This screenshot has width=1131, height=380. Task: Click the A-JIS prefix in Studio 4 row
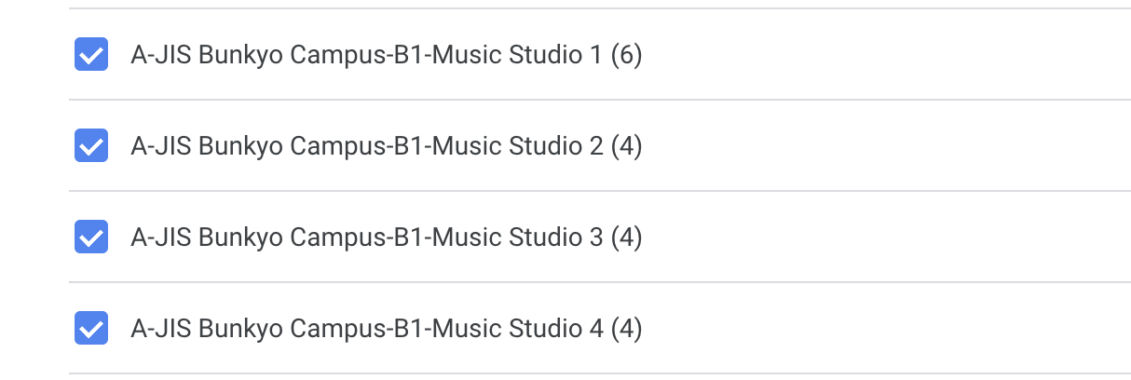click(x=161, y=329)
